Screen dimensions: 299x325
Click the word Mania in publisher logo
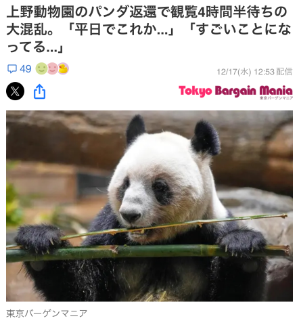[x=276, y=91]
